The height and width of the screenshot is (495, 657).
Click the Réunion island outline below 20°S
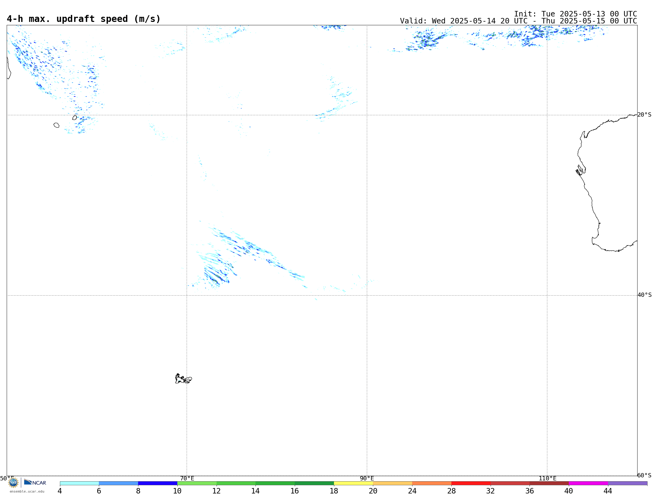coord(56,125)
